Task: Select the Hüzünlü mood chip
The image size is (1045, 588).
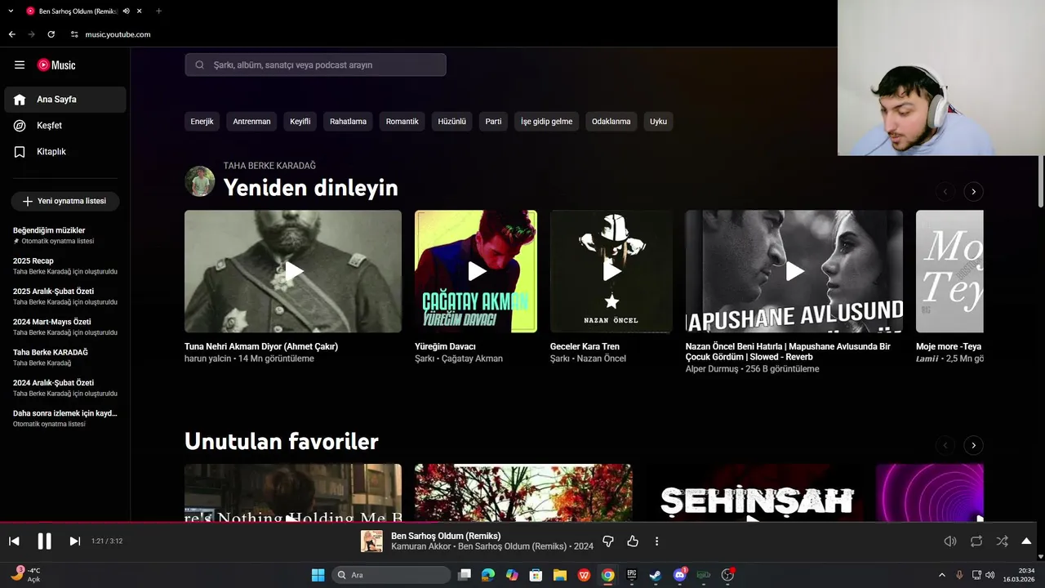Action: point(451,122)
